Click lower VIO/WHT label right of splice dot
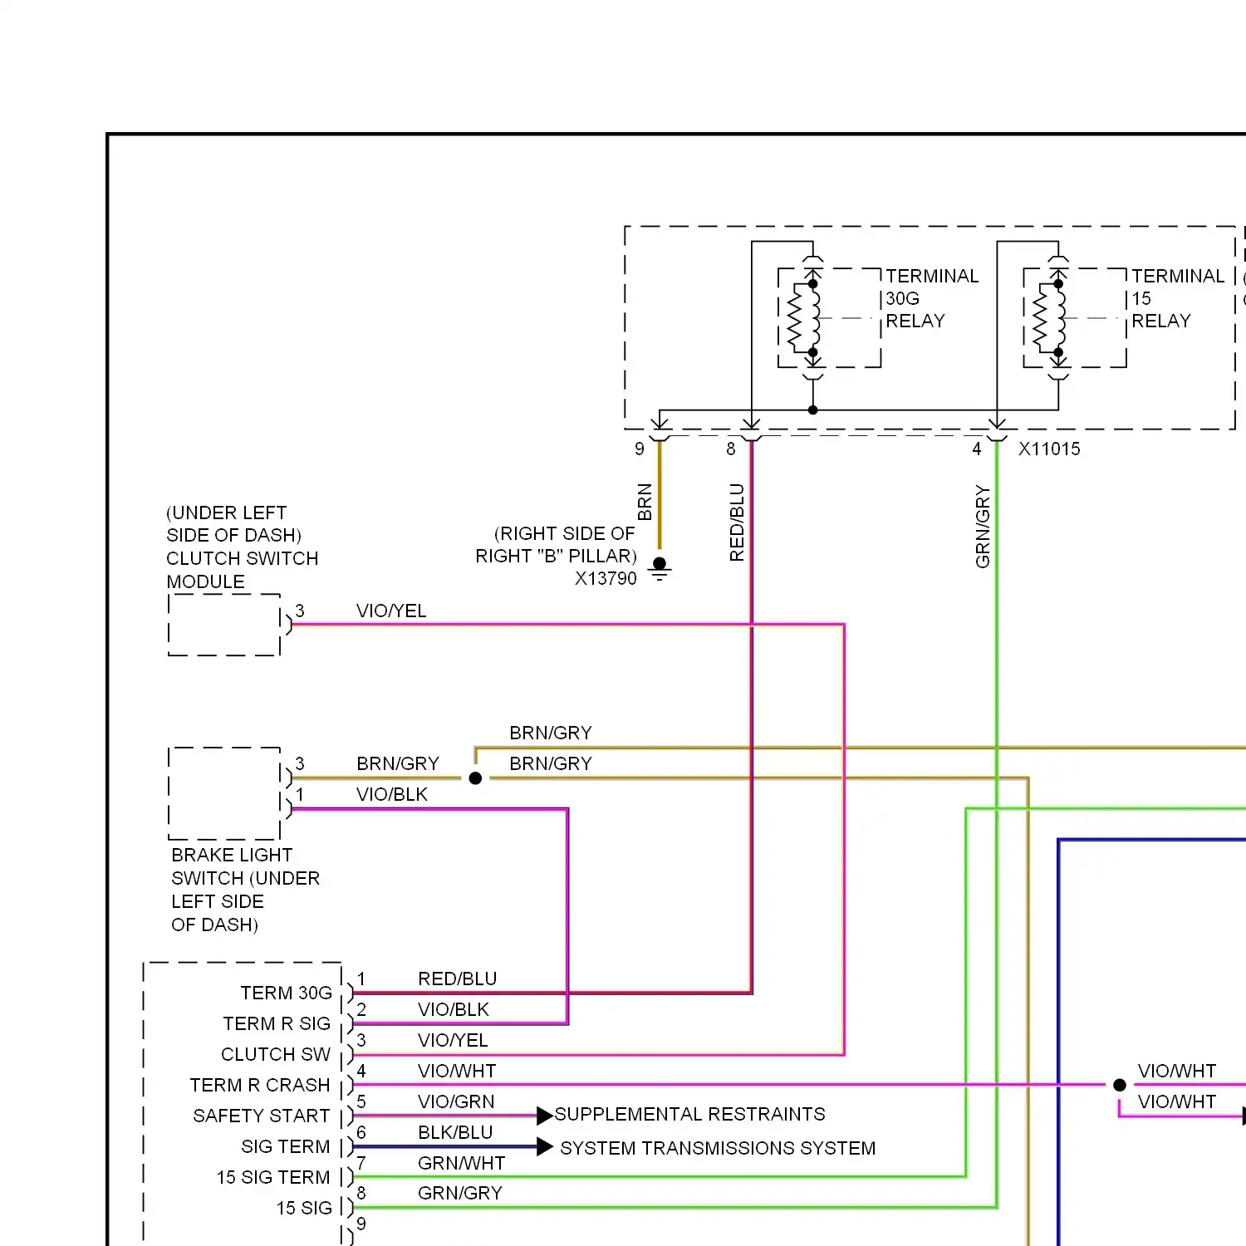Screen dimensions: 1246x1246 click(x=1177, y=1101)
